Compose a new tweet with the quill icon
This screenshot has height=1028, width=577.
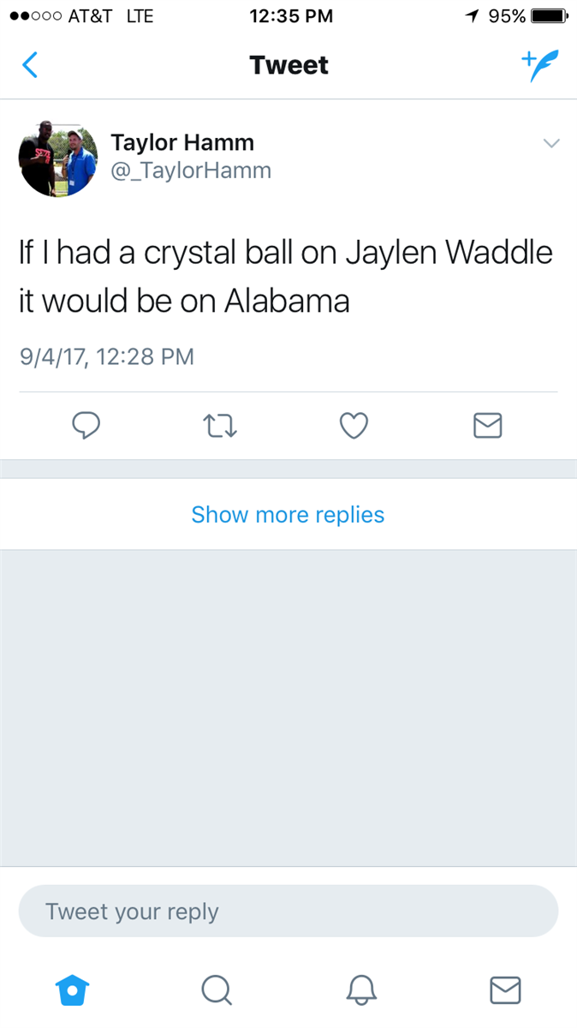(x=539, y=65)
